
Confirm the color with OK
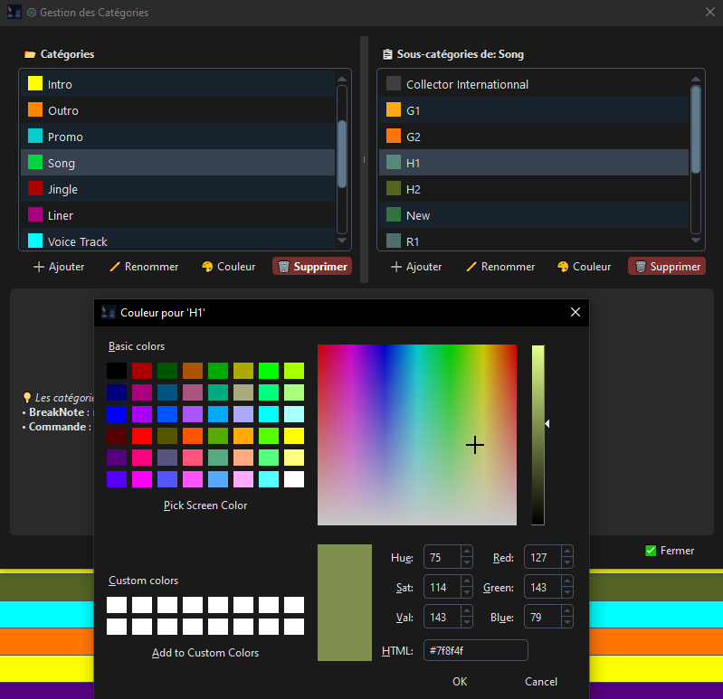[x=460, y=681]
